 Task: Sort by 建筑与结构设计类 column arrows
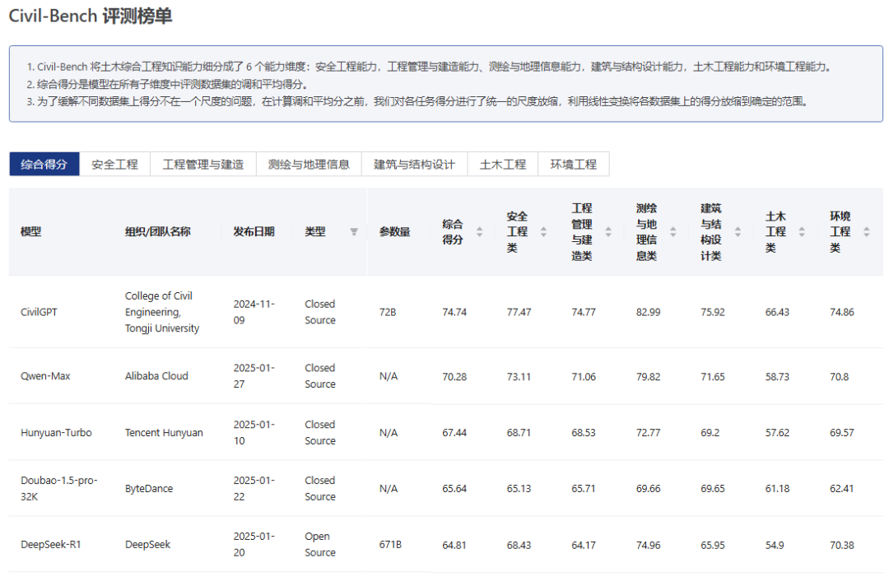click(738, 232)
